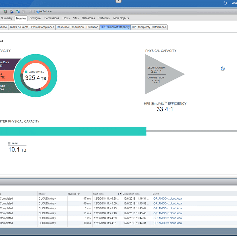
Task: Click start time 12/6/2018 11:46:28 cell
Action: (107, 199)
